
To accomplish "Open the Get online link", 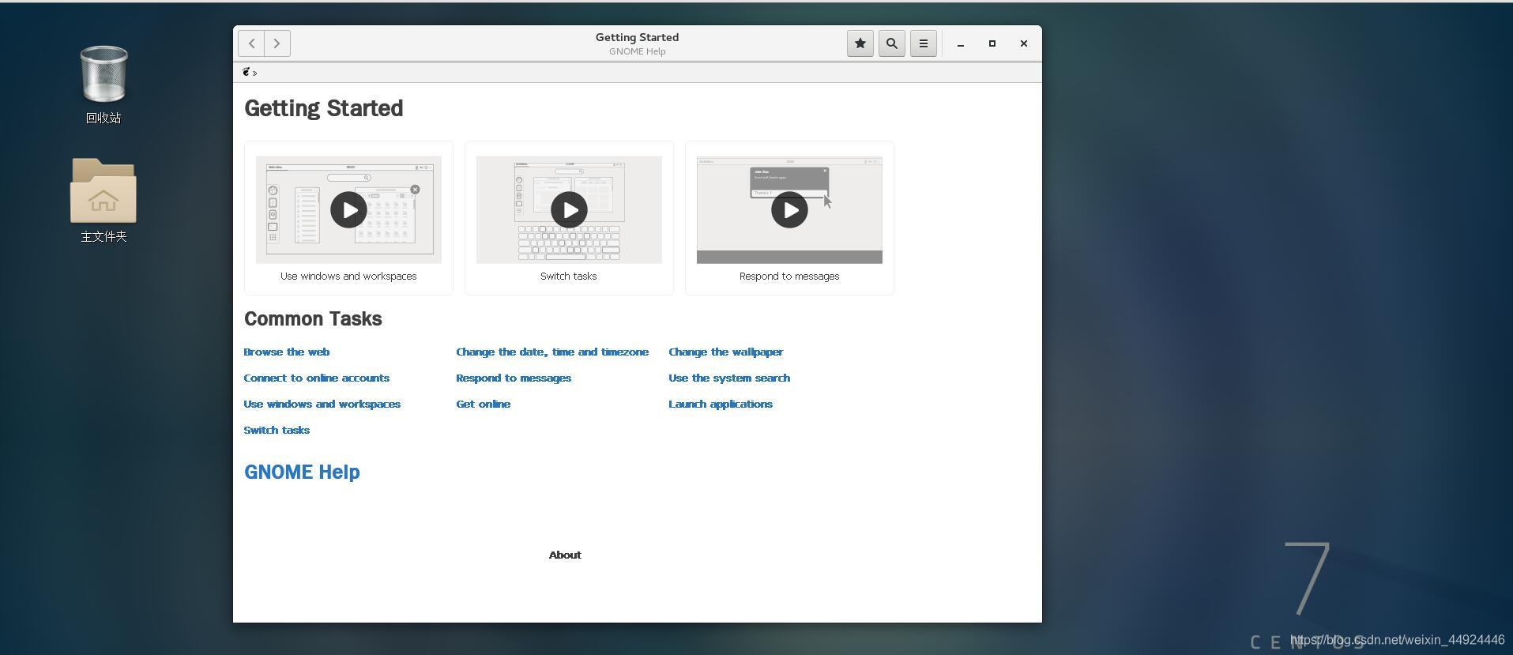I will (x=484, y=405).
